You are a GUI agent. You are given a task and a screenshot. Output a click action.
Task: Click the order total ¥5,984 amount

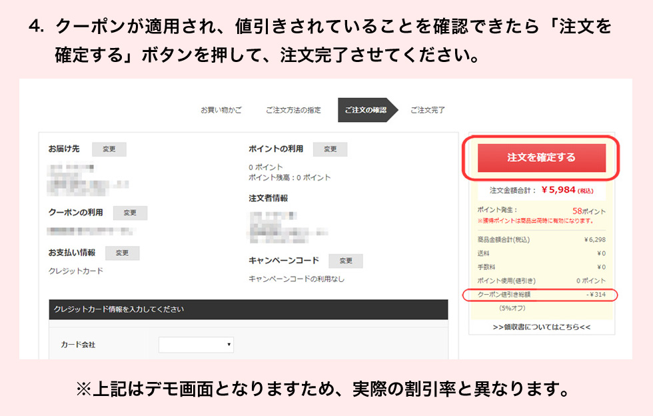click(x=558, y=190)
